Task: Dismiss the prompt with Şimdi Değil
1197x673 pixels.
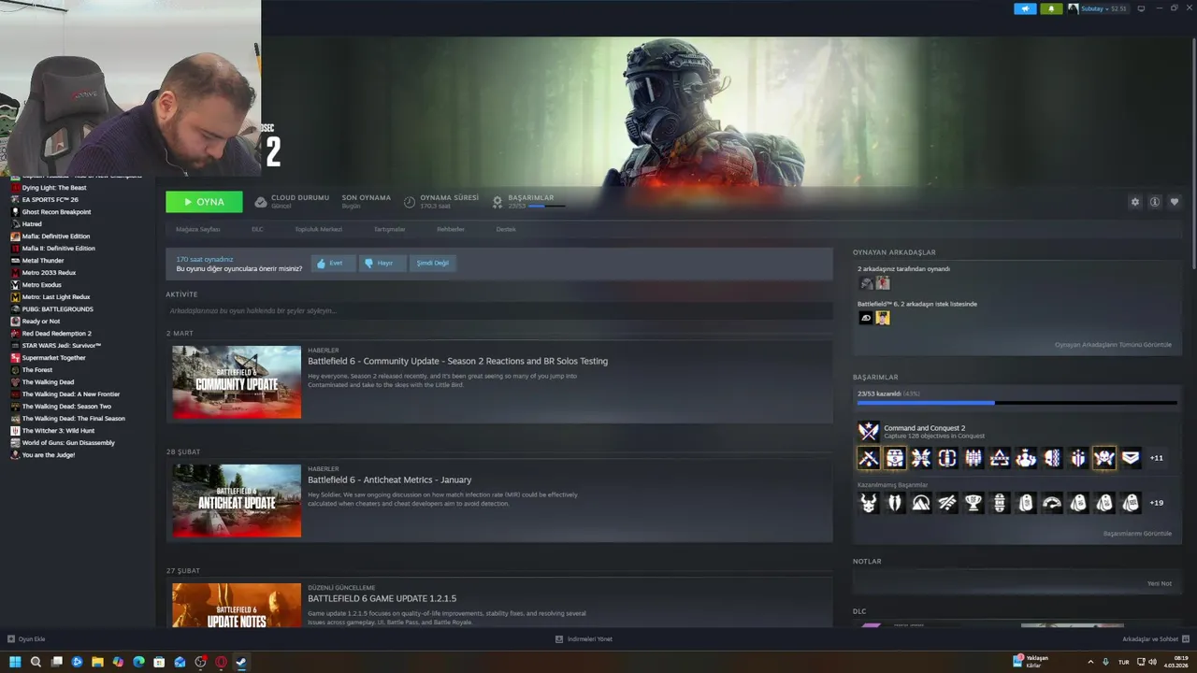Action: 432,264
